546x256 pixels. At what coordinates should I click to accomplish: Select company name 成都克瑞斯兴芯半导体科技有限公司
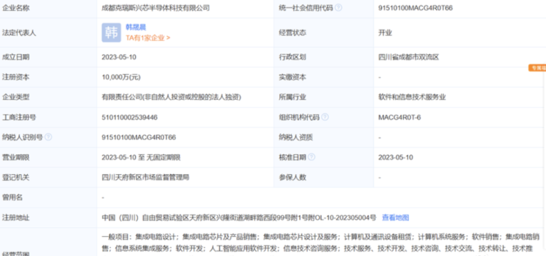(x=156, y=8)
